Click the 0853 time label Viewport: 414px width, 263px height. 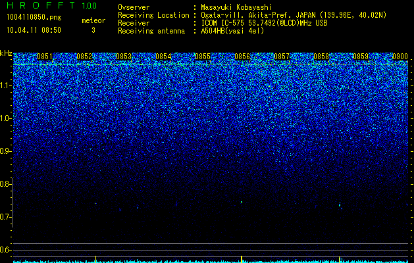[124, 57]
